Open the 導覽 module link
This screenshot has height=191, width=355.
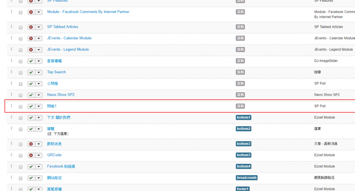[51, 129]
